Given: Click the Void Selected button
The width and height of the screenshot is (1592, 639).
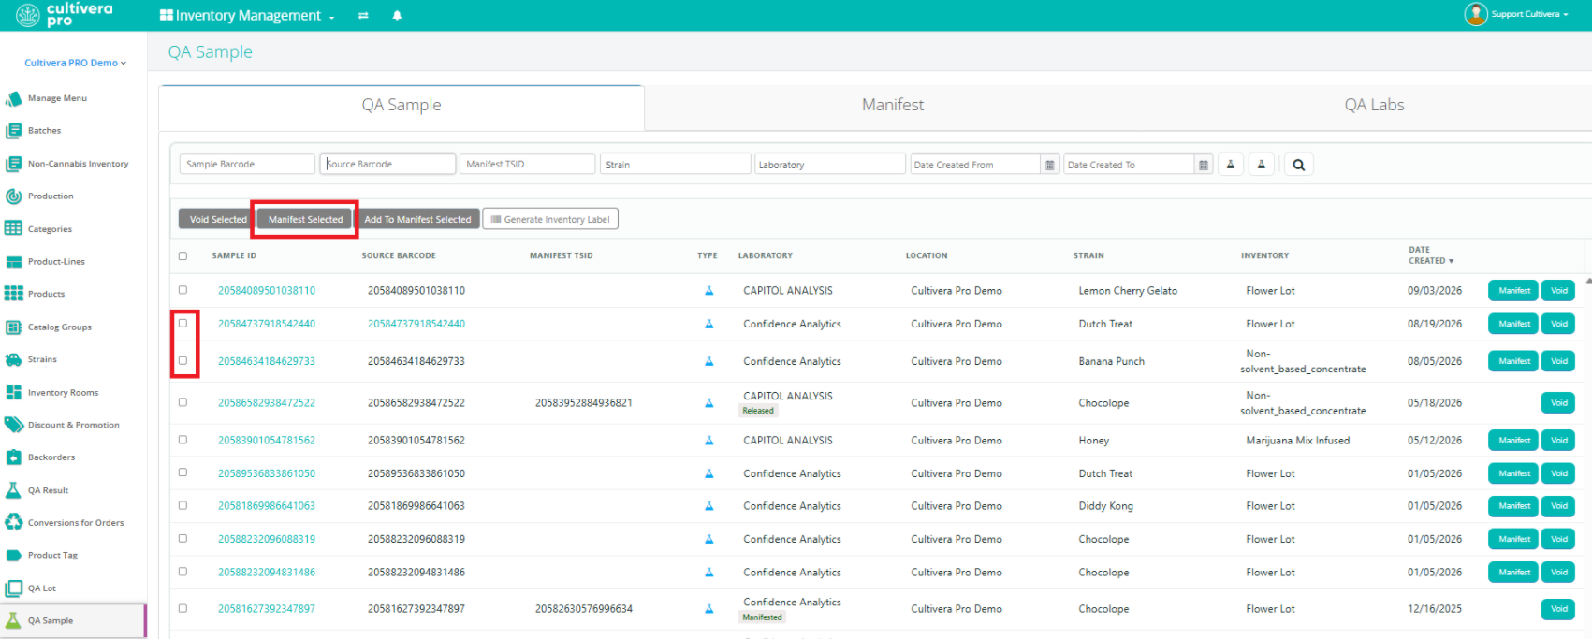Looking at the screenshot, I should pyautogui.click(x=217, y=219).
